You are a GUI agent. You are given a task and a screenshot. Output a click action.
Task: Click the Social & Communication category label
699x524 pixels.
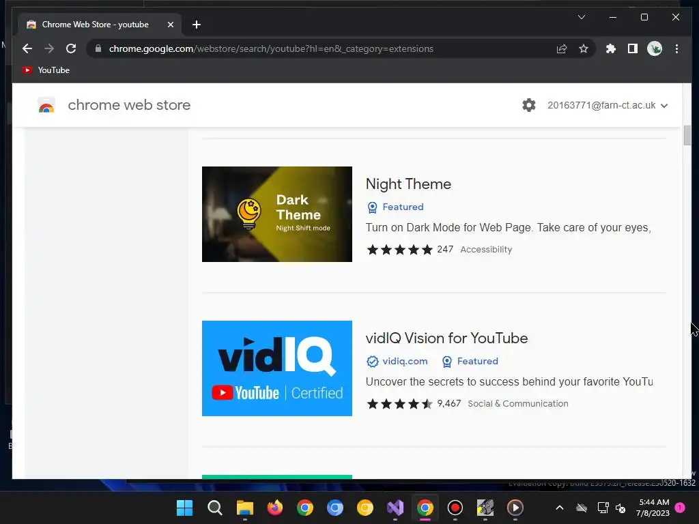click(x=518, y=404)
